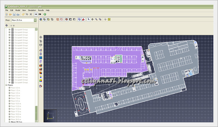Click the blue globe view reset icon

(41, 19)
